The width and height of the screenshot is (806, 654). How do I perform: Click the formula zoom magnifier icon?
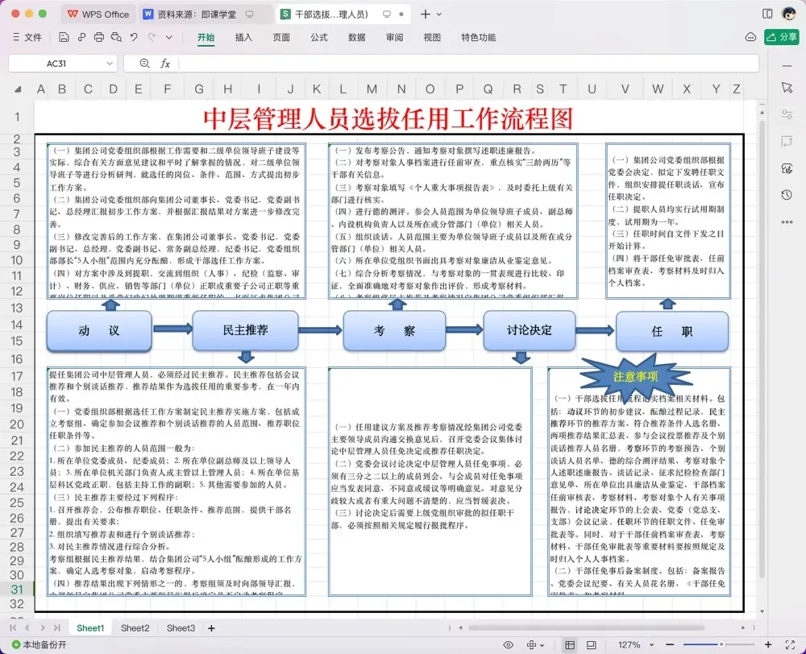pos(145,63)
